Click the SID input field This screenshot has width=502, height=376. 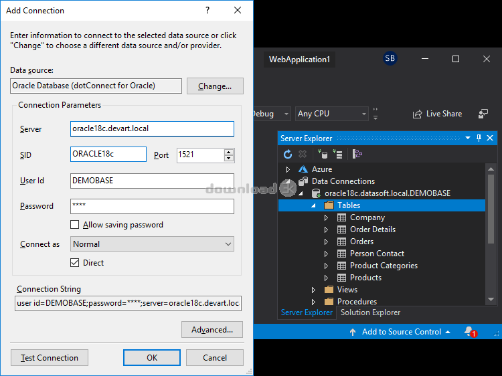[108, 155]
